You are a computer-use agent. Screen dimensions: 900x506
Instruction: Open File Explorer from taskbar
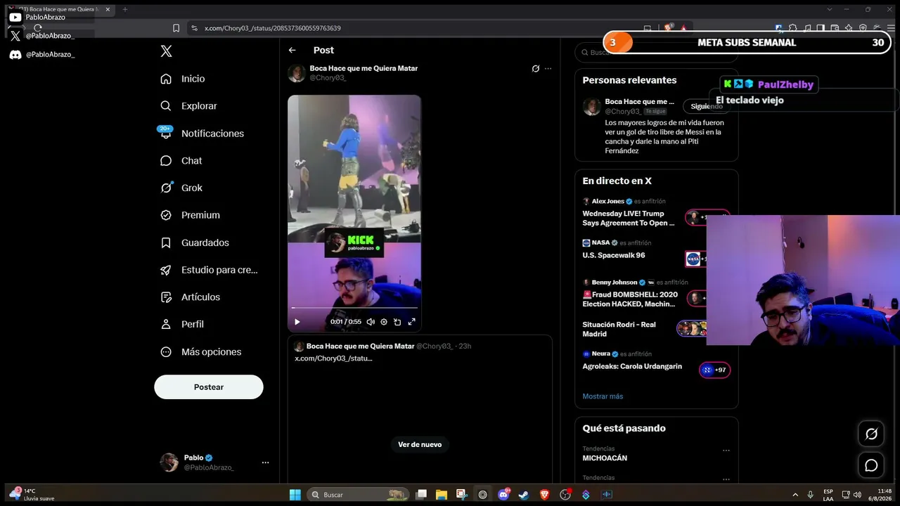coord(442,495)
